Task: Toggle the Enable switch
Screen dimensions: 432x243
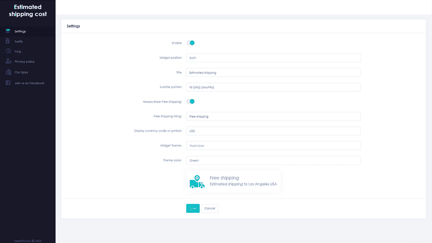Action: pyautogui.click(x=190, y=43)
